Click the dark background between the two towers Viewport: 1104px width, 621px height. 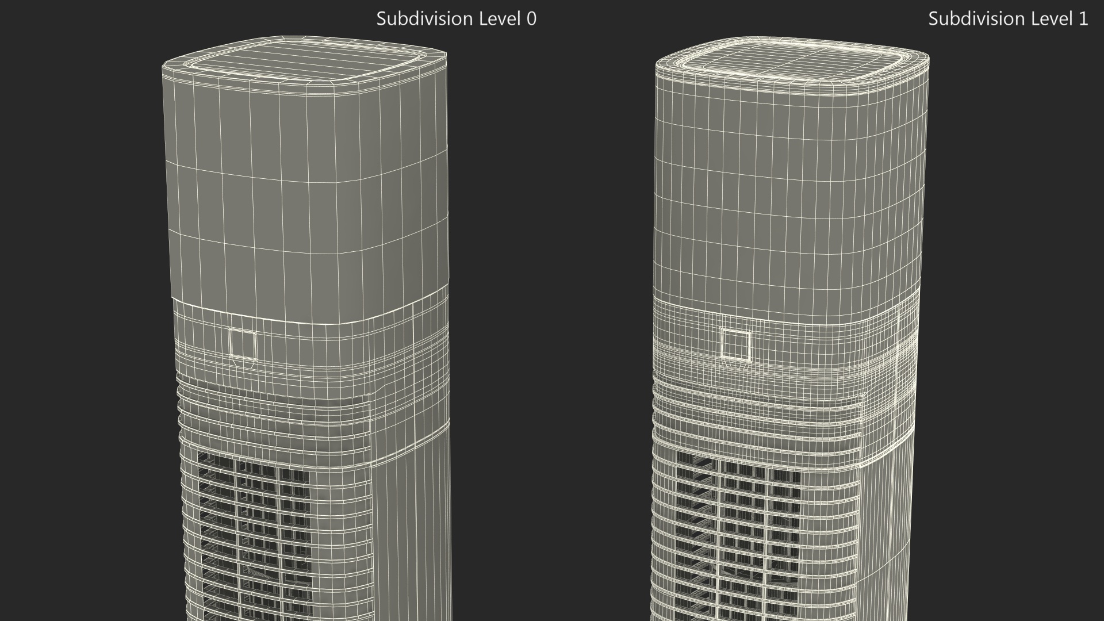pos(552,310)
